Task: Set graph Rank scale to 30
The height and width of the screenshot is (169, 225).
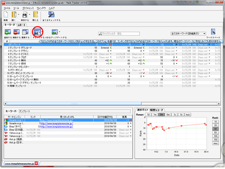Action: pyautogui.click(x=215, y=129)
